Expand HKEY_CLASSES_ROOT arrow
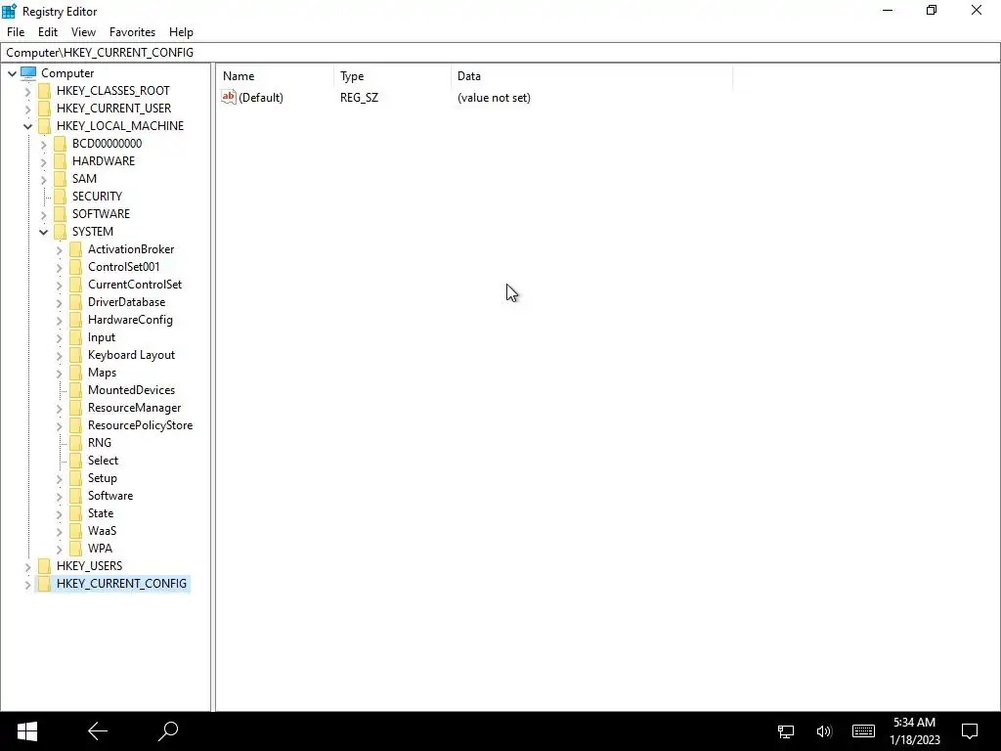This screenshot has height=751, width=1001. tap(27, 91)
